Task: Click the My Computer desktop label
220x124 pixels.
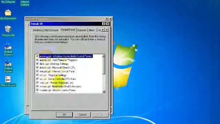Action: pos(8,2)
